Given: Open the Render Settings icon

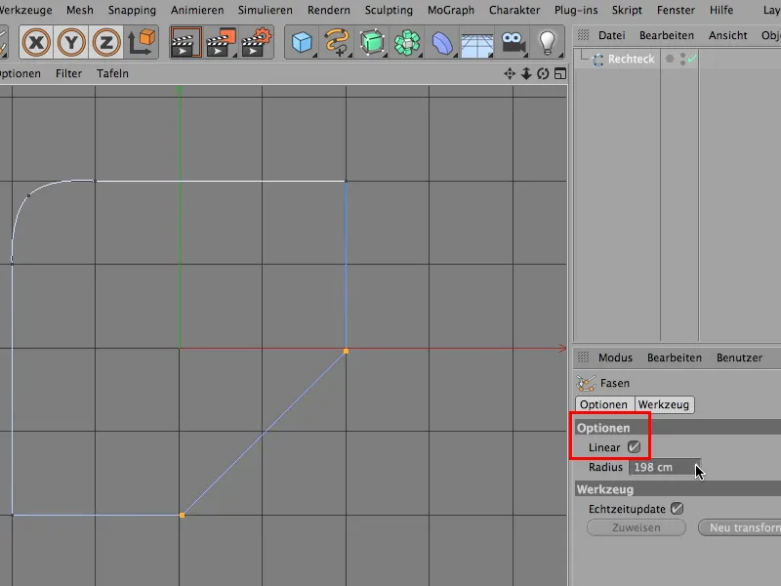Looking at the screenshot, I should (256, 42).
